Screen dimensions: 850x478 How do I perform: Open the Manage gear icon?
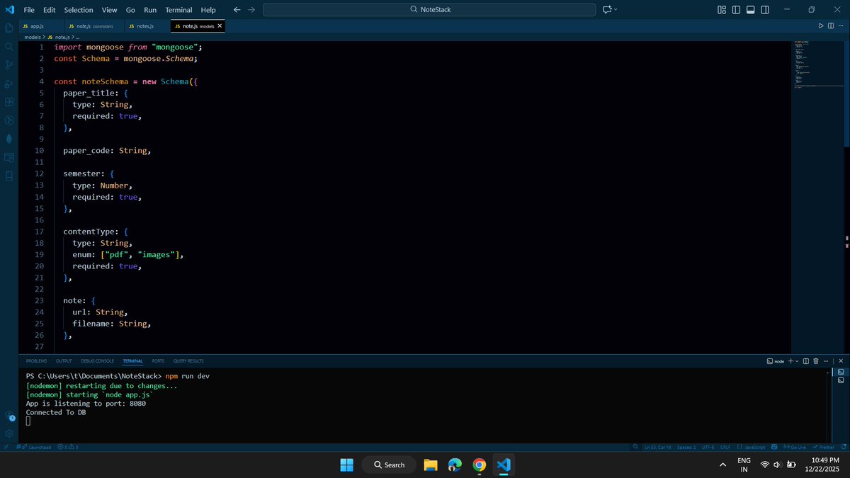pos(9,433)
